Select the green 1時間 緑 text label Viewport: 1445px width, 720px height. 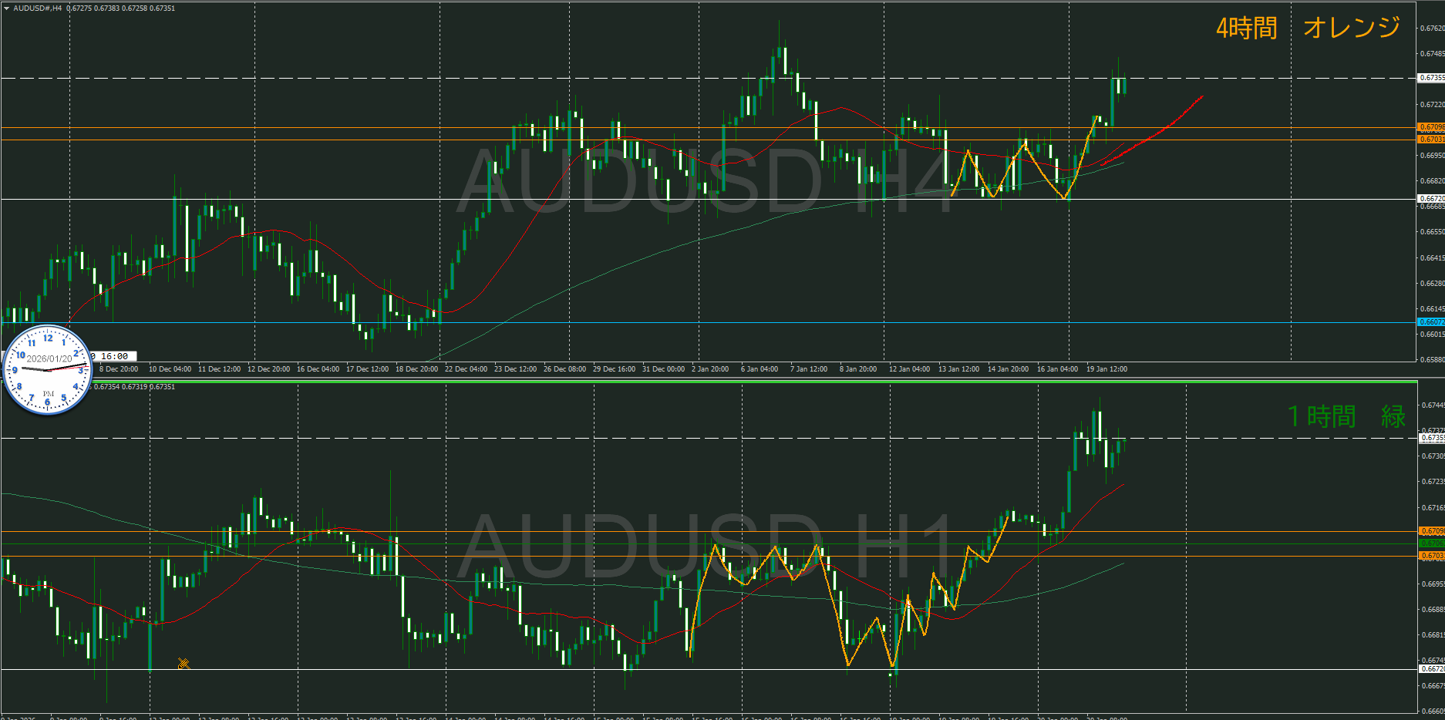pos(1346,417)
